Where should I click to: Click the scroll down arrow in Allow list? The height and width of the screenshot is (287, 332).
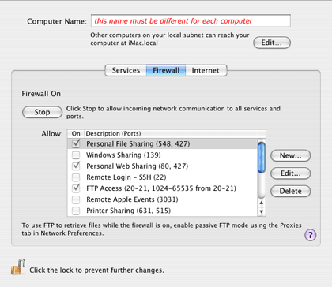click(x=262, y=211)
